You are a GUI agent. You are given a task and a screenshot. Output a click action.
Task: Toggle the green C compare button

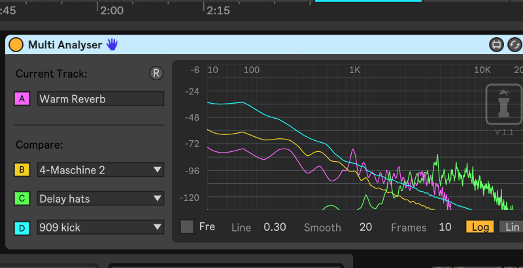coord(22,199)
